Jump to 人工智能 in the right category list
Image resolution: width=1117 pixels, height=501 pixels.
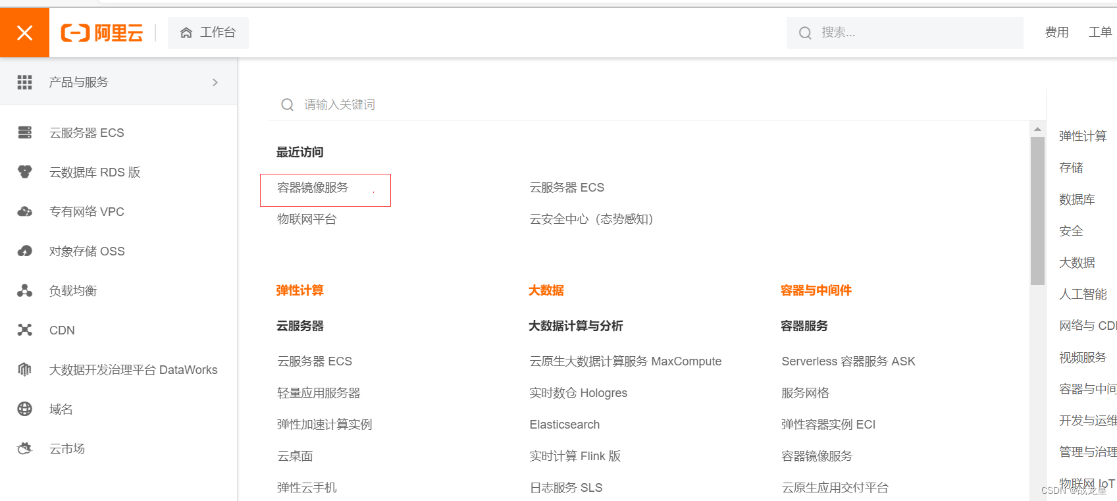pyautogui.click(x=1083, y=294)
